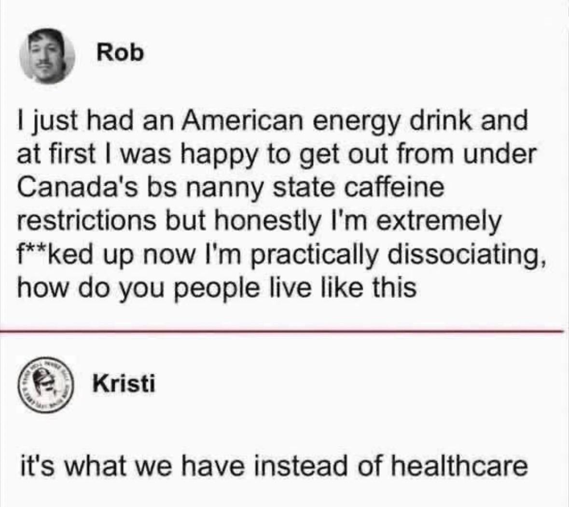Click the word 'dissociating' in Rob's post
This screenshot has width=569, height=507.
click(x=463, y=254)
